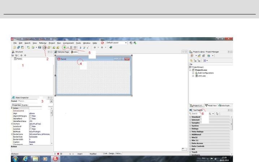Click the Open Project toolbar icon
This screenshot has width=259, height=162.
tap(49, 48)
